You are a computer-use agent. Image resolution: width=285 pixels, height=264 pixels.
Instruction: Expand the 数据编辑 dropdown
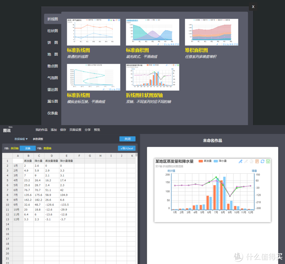(x=21, y=139)
